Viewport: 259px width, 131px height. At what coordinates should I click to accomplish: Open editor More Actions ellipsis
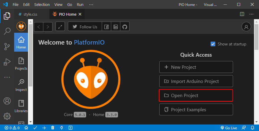point(251,14)
